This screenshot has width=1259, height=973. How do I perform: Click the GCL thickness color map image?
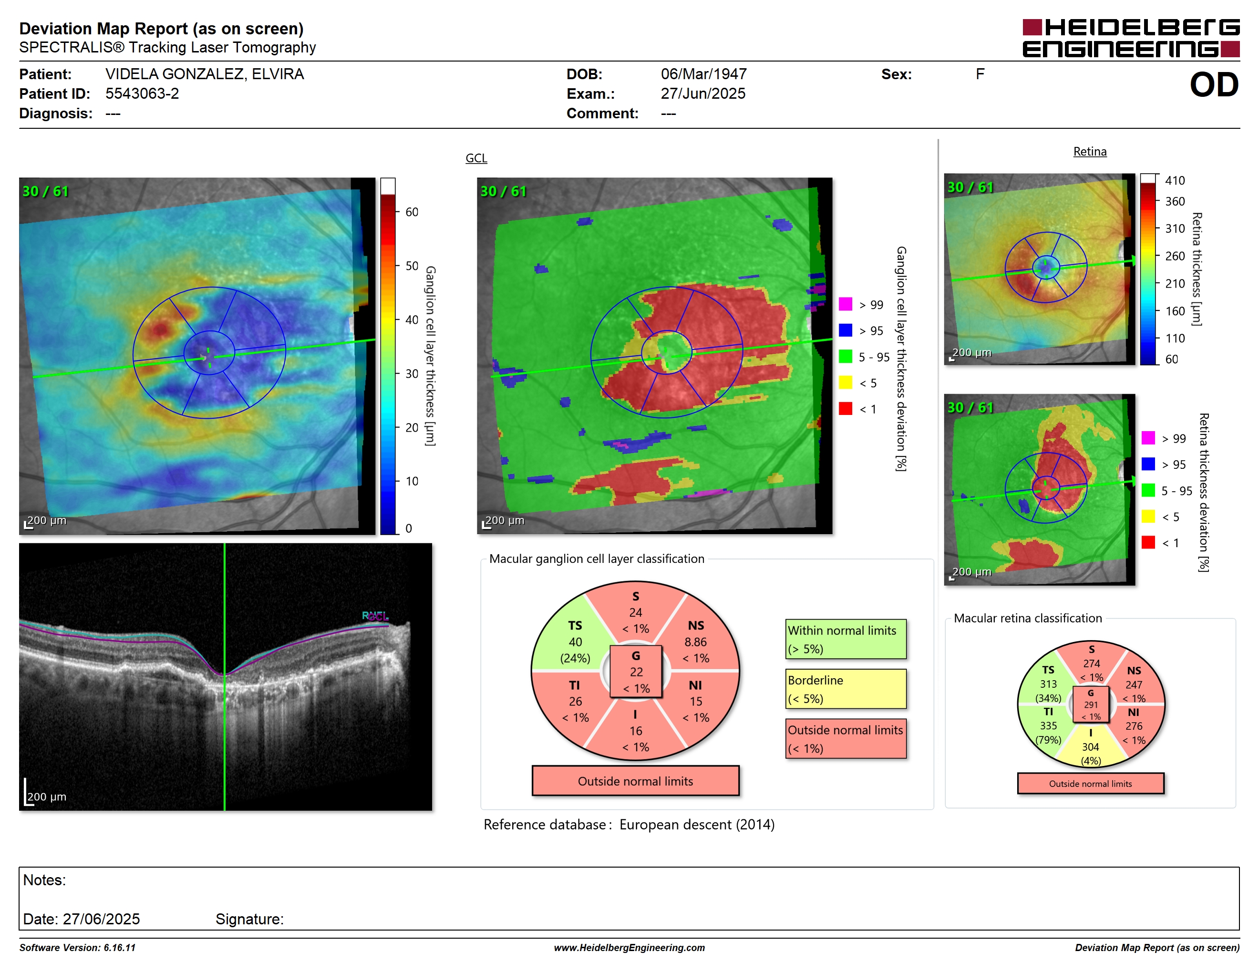197,356
